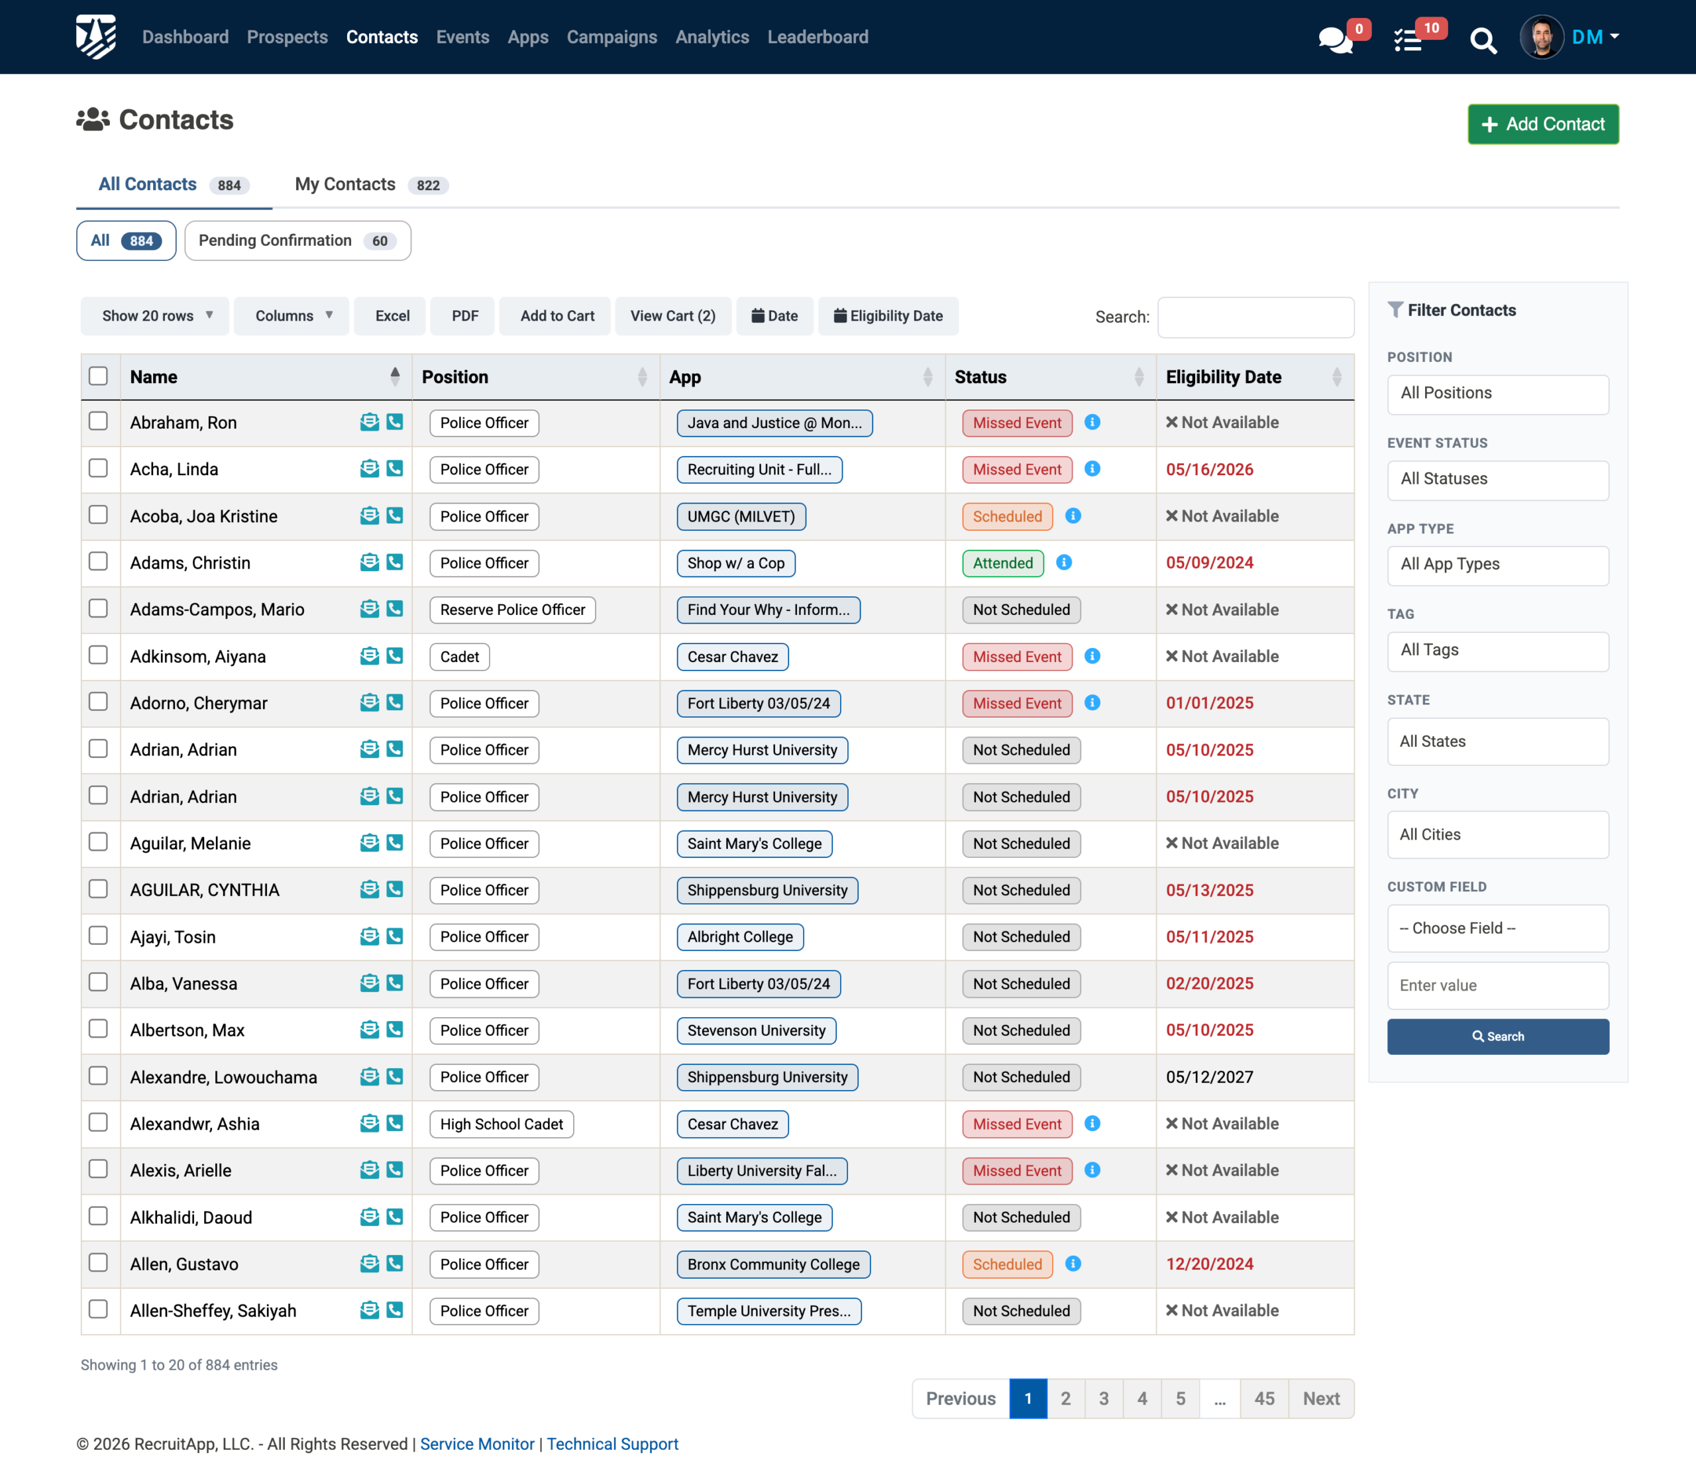Phone icon for Allen-Sheffey, Sakiyah
The width and height of the screenshot is (1696, 1475).
(x=395, y=1311)
